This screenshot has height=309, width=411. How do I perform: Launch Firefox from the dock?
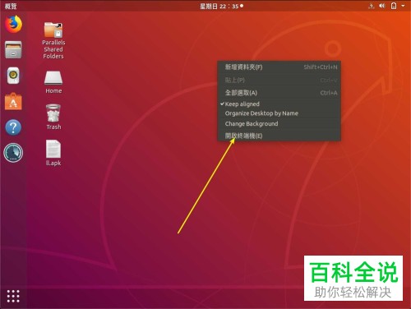(13, 24)
